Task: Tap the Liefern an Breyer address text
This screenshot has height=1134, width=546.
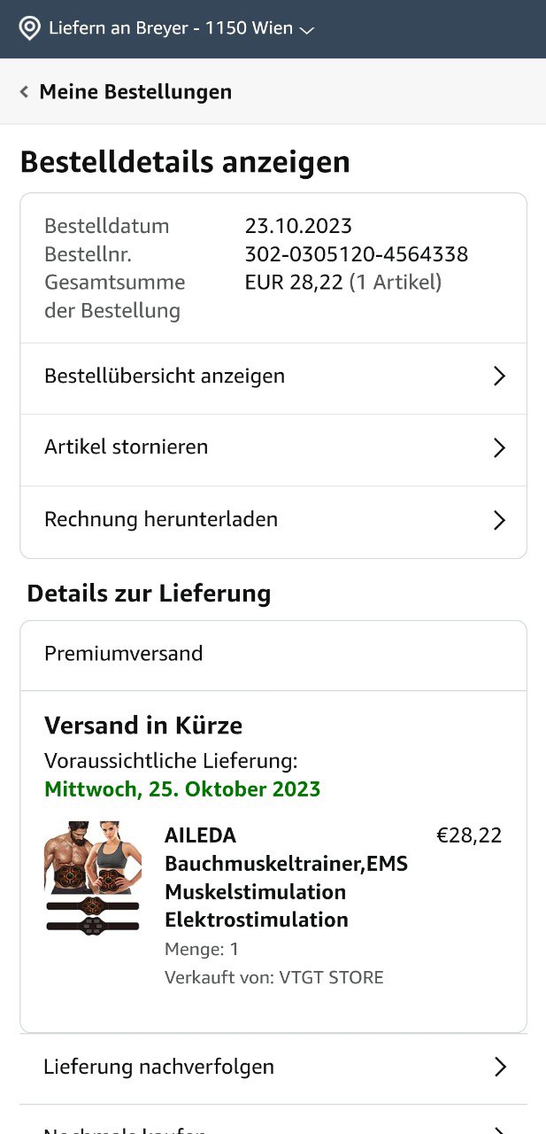Action: pyautogui.click(x=170, y=28)
